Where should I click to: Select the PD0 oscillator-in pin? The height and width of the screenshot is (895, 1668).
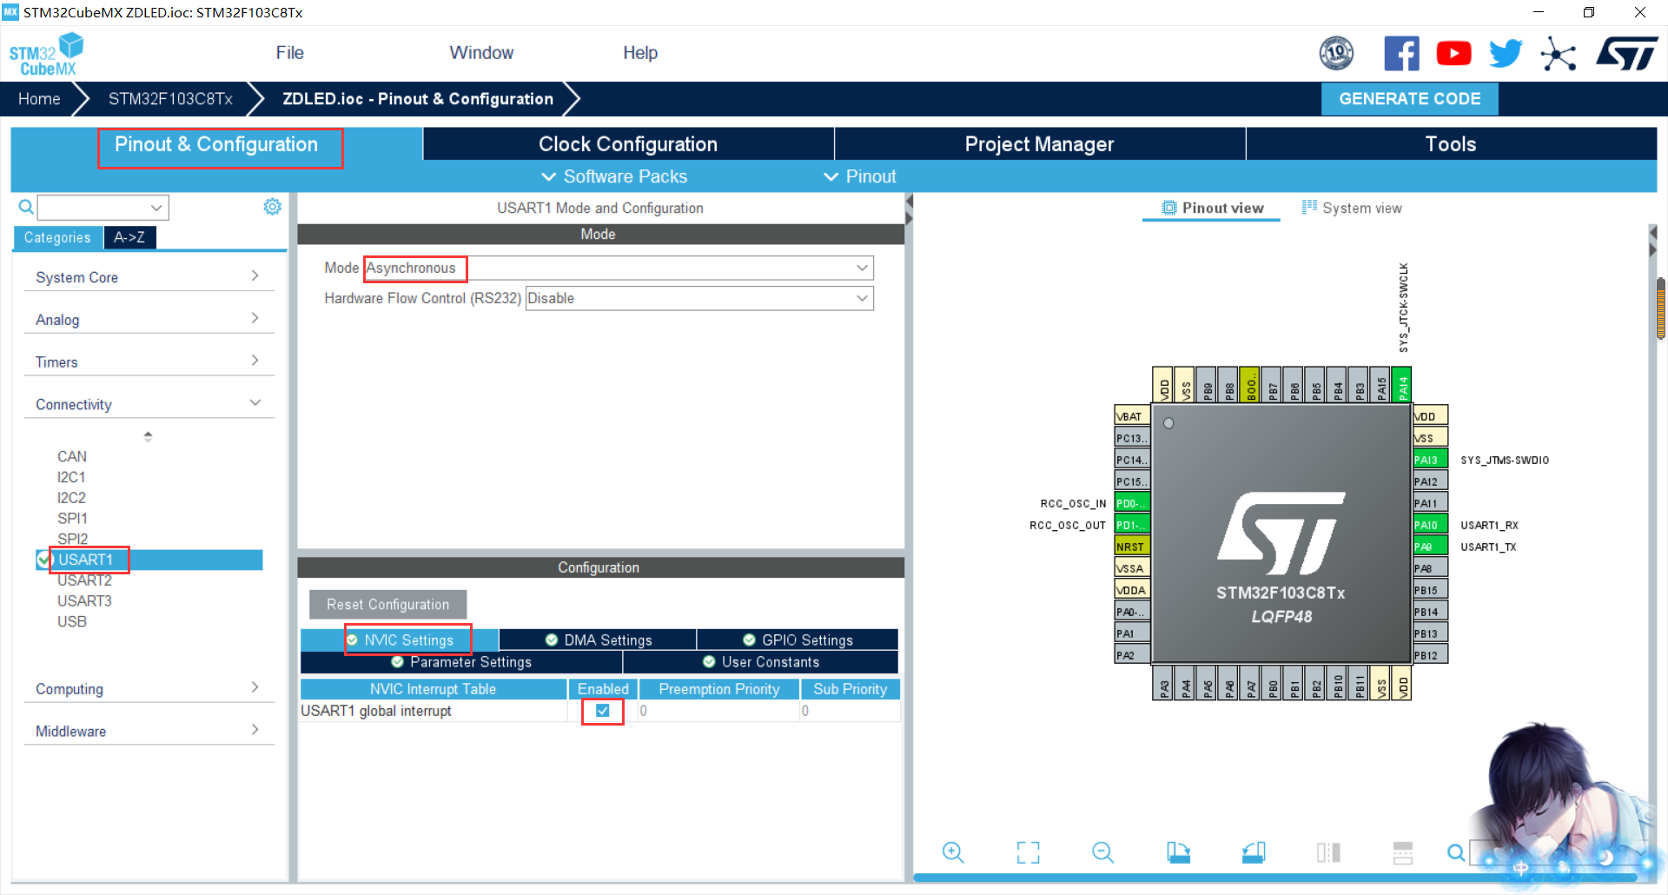tap(1132, 503)
